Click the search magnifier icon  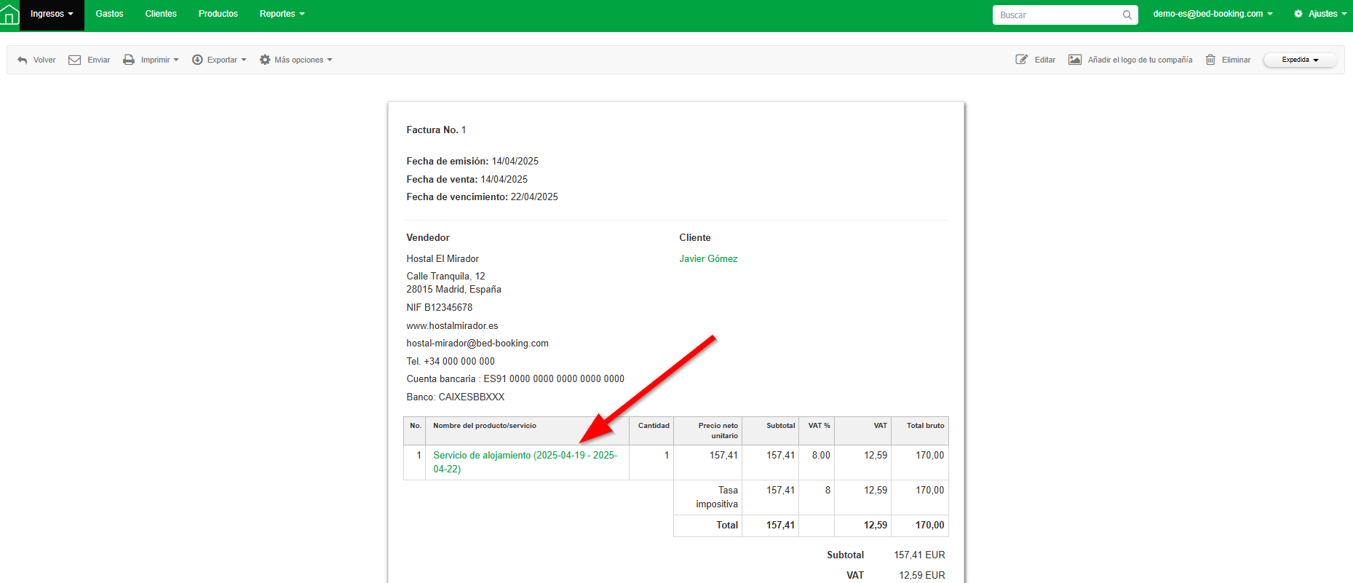1127,15
